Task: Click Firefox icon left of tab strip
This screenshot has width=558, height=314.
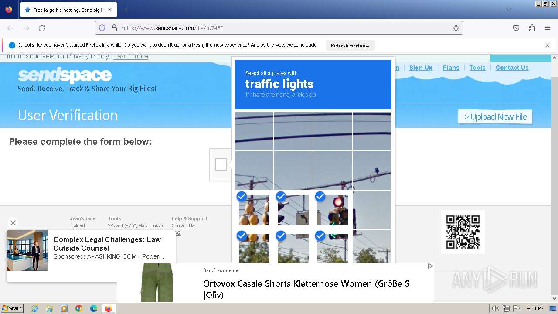Action: (x=9, y=10)
